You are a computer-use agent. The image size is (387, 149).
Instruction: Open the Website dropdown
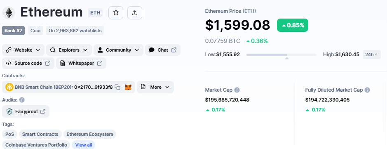(23, 50)
